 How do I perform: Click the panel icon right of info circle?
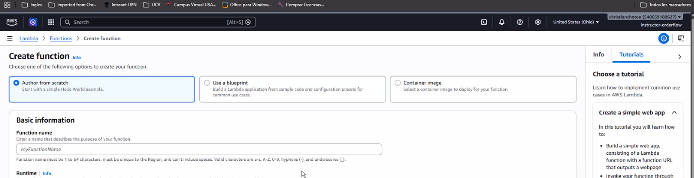[681, 38]
